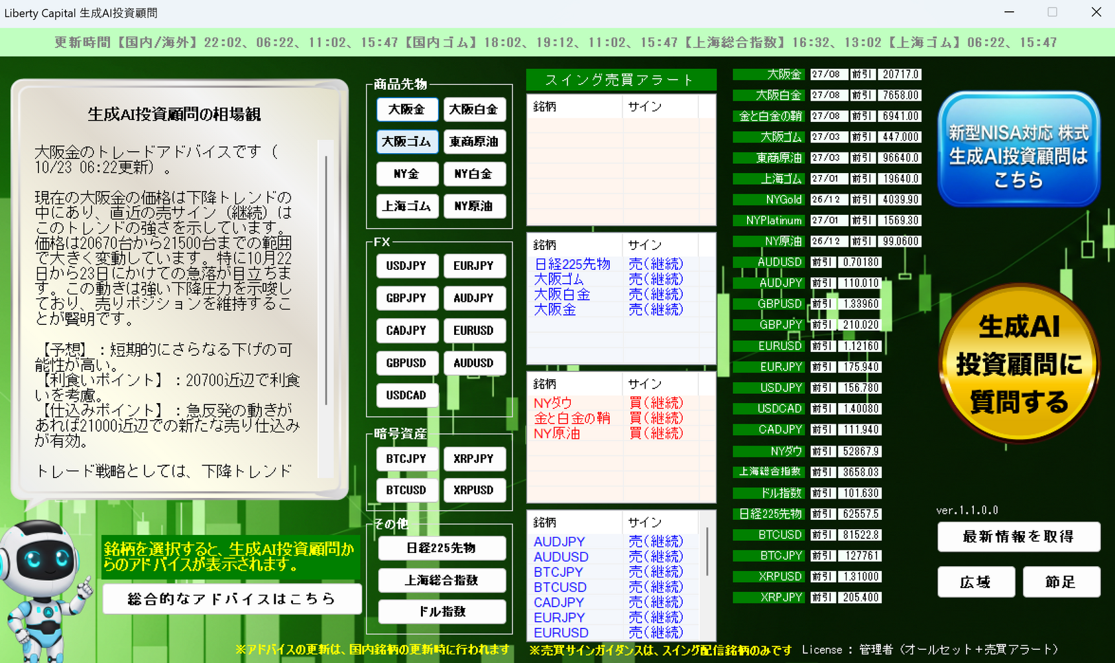Click the 大阪金 price value 20717.0
Image resolution: width=1115 pixels, height=663 pixels.
click(900, 74)
